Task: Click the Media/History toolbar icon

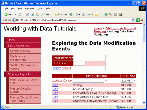Action: tap(71, 14)
